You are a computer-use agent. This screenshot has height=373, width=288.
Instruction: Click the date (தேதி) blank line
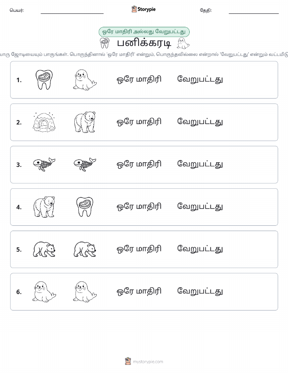[253, 13]
